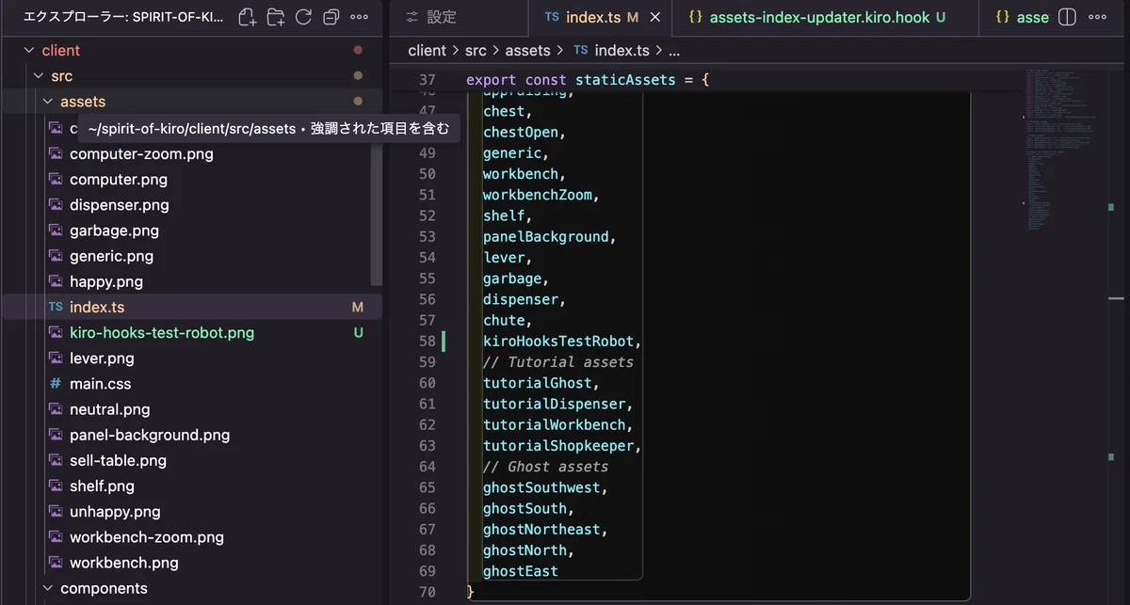1130x605 pixels.
Task: Open workbench-zoom.png file
Action: [147, 537]
